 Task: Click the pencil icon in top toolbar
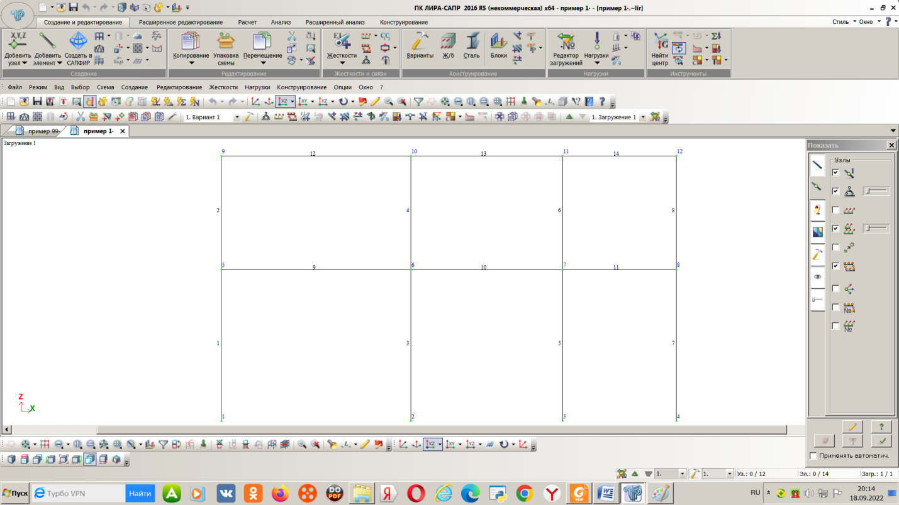click(x=376, y=101)
